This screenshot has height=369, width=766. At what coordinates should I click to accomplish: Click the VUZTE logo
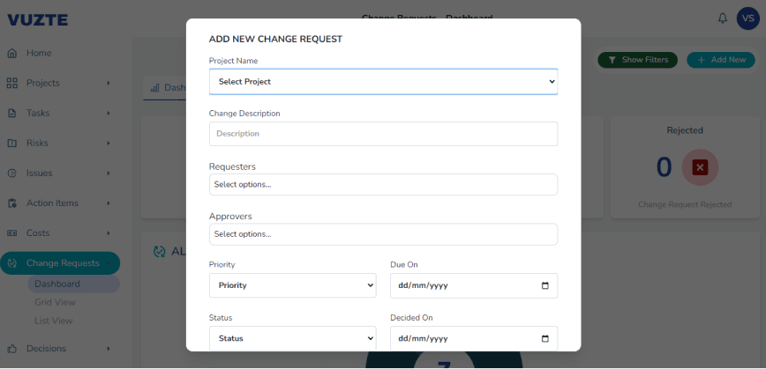tap(38, 20)
